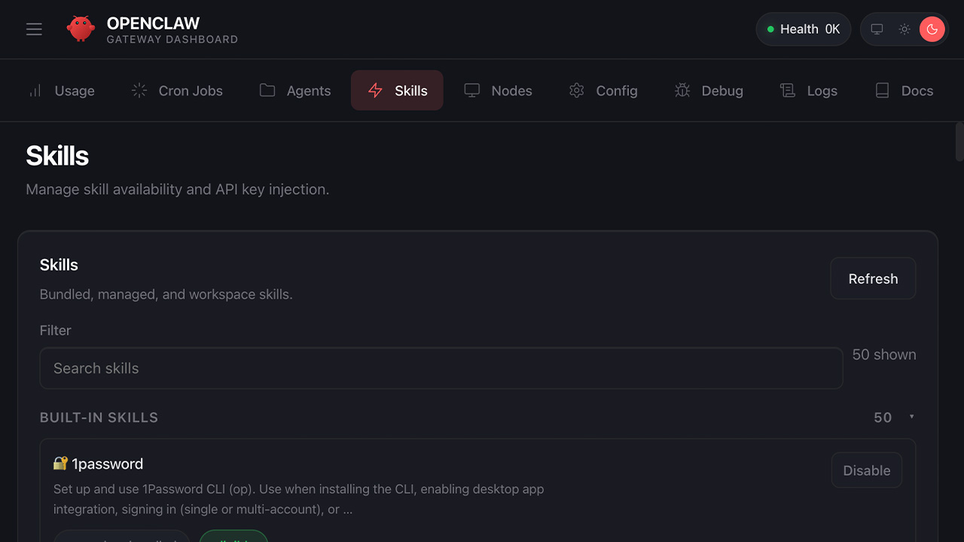Image resolution: width=964 pixels, height=542 pixels.
Task: Click the Health OK status pill
Action: pos(803,29)
